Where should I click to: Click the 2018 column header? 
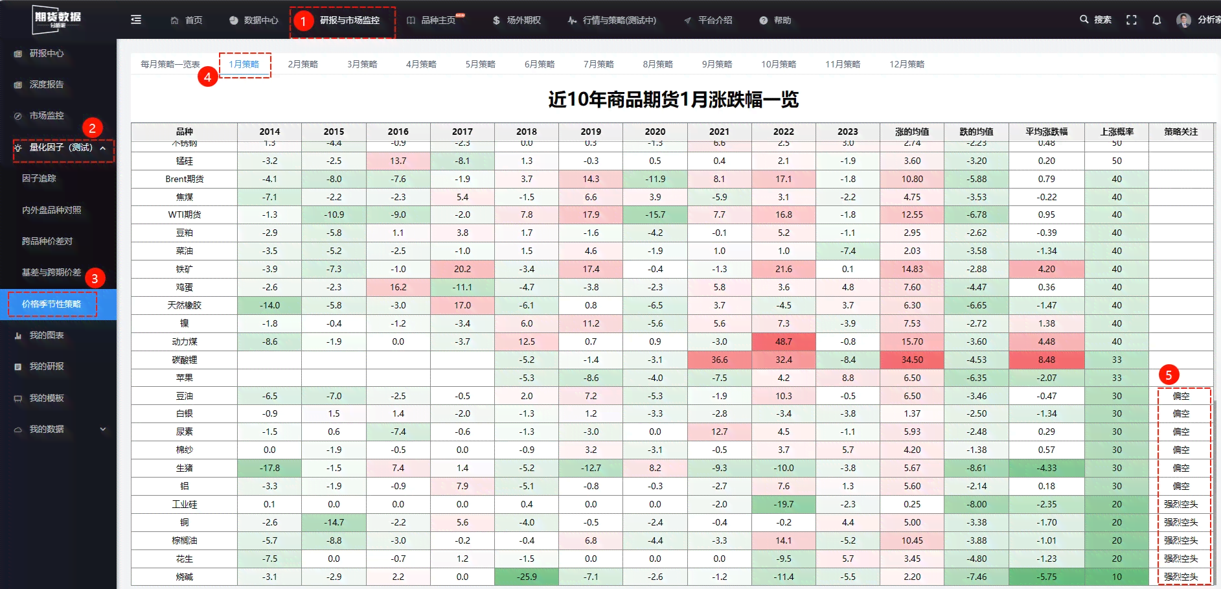(527, 132)
